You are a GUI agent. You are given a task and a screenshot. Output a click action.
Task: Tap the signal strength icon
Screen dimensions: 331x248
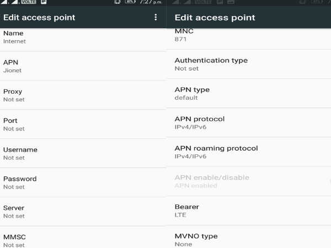pyautogui.click(x=4, y=2)
